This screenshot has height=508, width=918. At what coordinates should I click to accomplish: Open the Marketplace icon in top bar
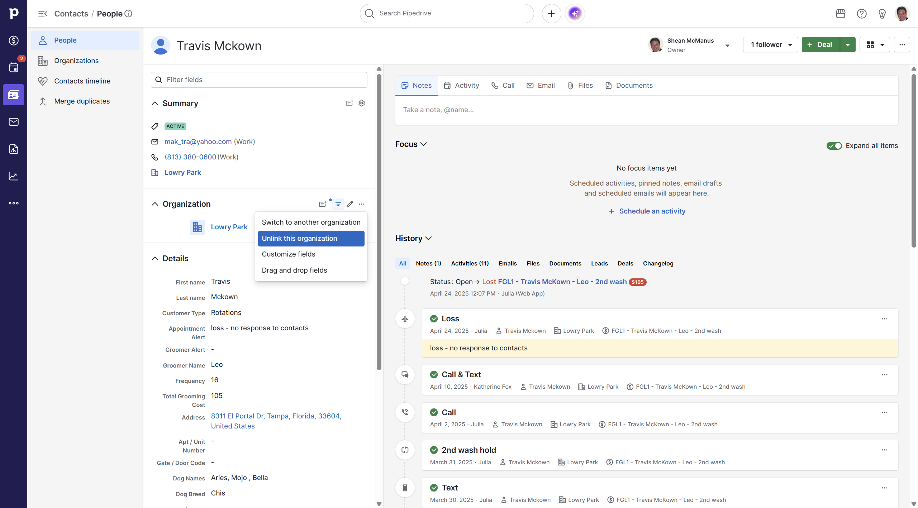(840, 14)
